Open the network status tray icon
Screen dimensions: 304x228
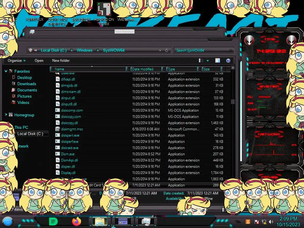264,221
